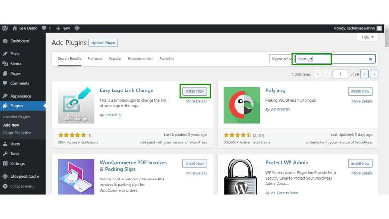Open LiteSpeed Cache menu

25,176
